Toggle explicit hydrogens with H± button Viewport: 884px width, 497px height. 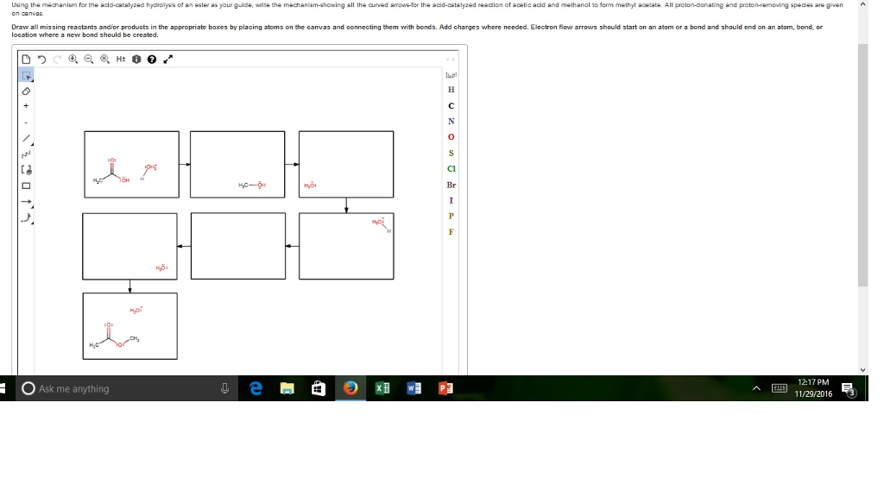click(x=121, y=60)
